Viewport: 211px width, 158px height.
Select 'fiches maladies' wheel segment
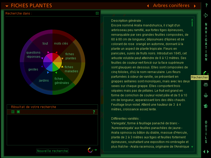71,69
